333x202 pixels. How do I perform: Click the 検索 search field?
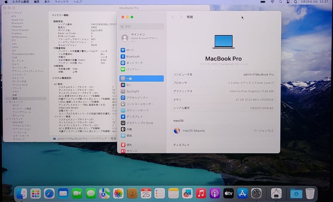point(142,26)
